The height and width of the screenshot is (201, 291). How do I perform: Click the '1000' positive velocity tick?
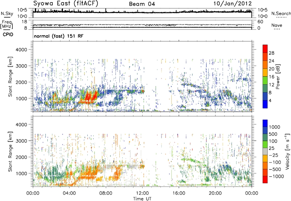pos(275,127)
